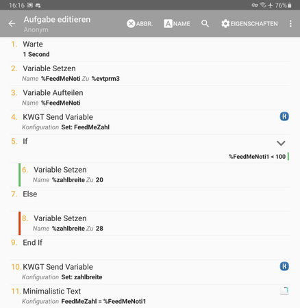Tap KWGT icon on zahlbreite action
The image size is (300, 308).
click(284, 266)
